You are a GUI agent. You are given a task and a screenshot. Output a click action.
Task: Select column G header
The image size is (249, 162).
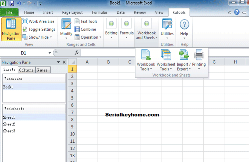click(x=214, y=62)
